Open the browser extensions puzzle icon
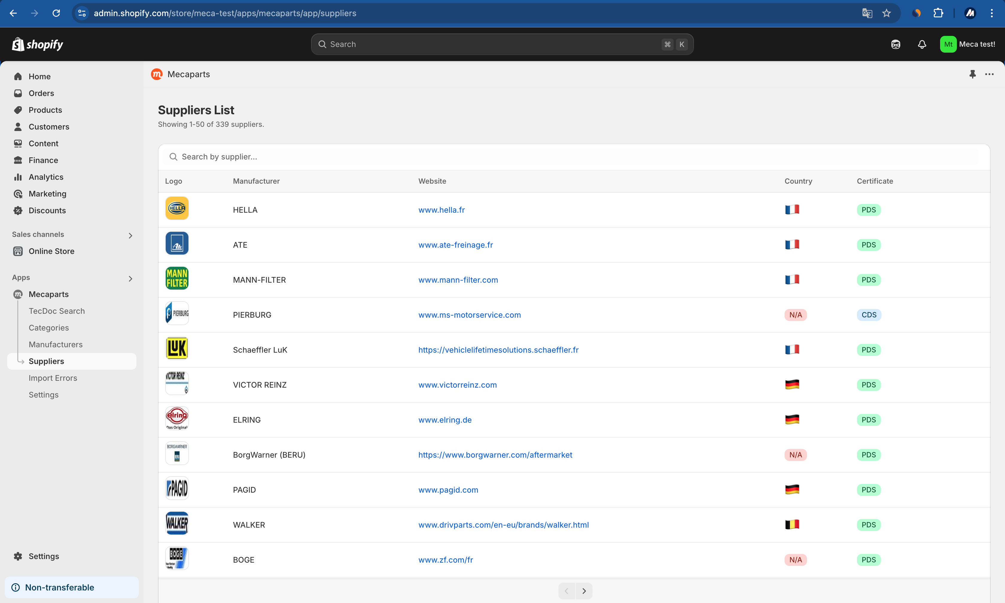 (x=938, y=13)
